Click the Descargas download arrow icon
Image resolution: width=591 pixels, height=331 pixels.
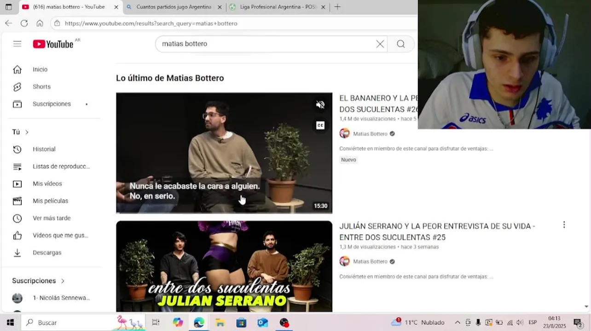17,252
